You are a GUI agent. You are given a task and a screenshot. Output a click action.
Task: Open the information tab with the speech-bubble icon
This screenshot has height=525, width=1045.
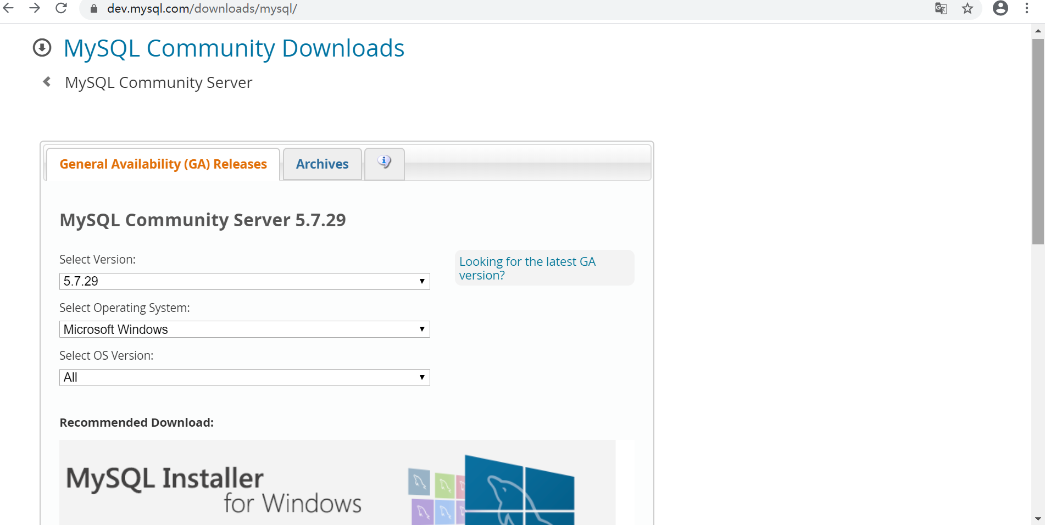385,163
